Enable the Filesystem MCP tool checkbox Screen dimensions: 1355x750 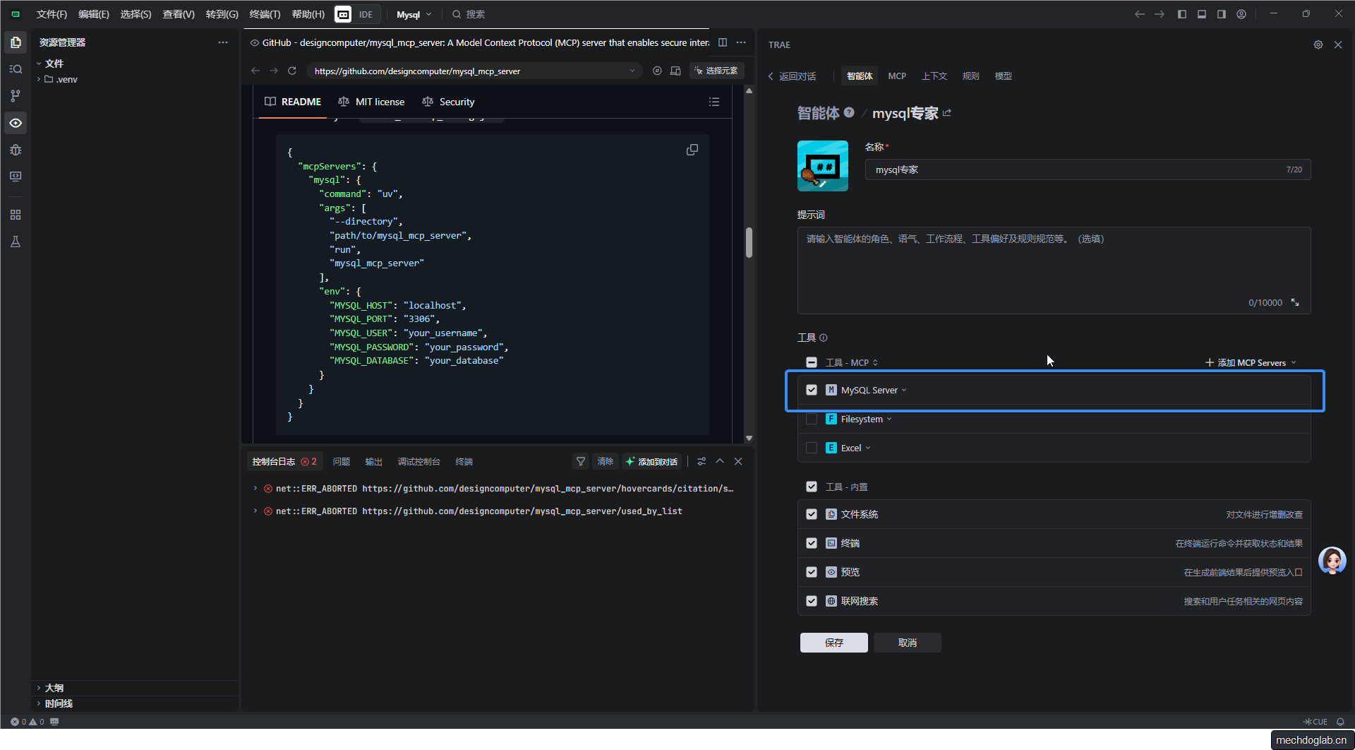pos(812,419)
